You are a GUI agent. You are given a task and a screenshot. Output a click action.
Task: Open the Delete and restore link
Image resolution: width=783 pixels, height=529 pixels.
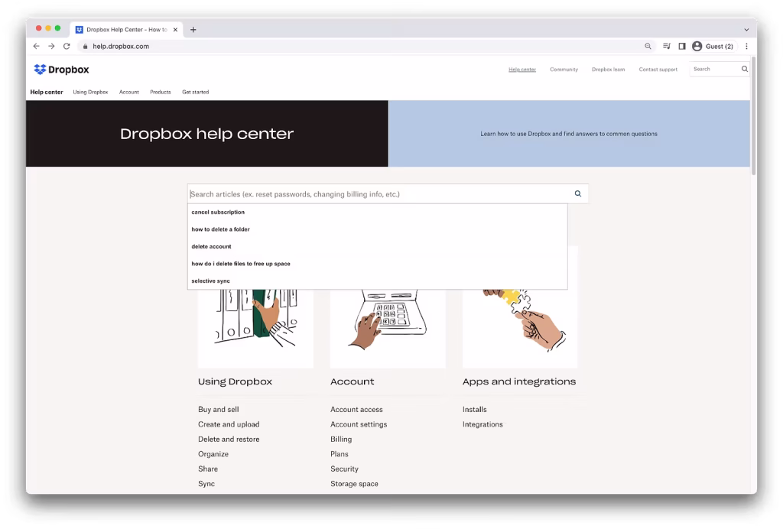coord(229,439)
